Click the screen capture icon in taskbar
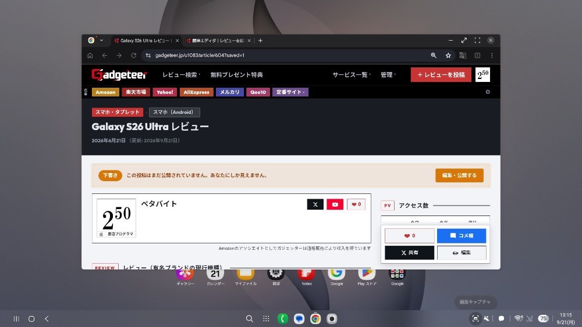 [475, 318]
